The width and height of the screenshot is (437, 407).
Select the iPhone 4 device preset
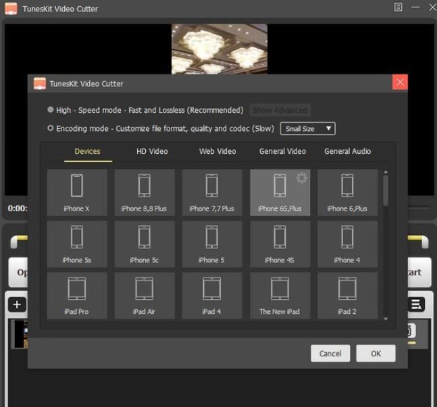click(348, 244)
